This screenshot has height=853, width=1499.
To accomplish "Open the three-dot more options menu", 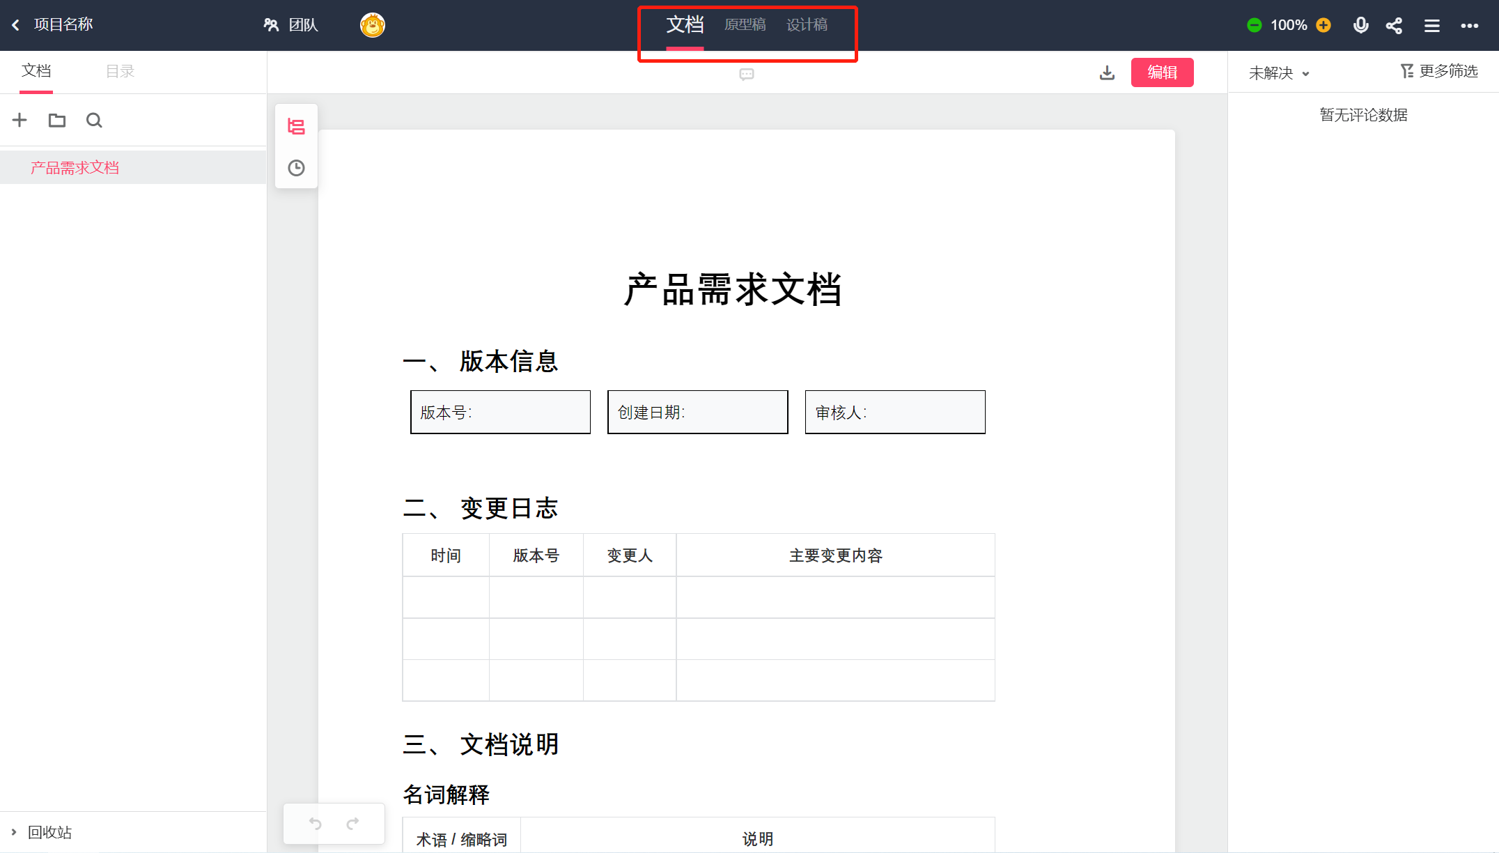I will [1469, 26].
